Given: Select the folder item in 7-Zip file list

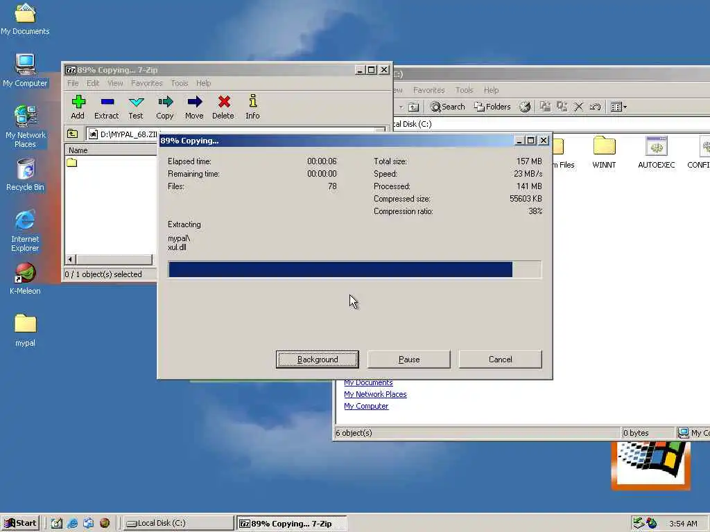Looking at the screenshot, I should [x=72, y=163].
